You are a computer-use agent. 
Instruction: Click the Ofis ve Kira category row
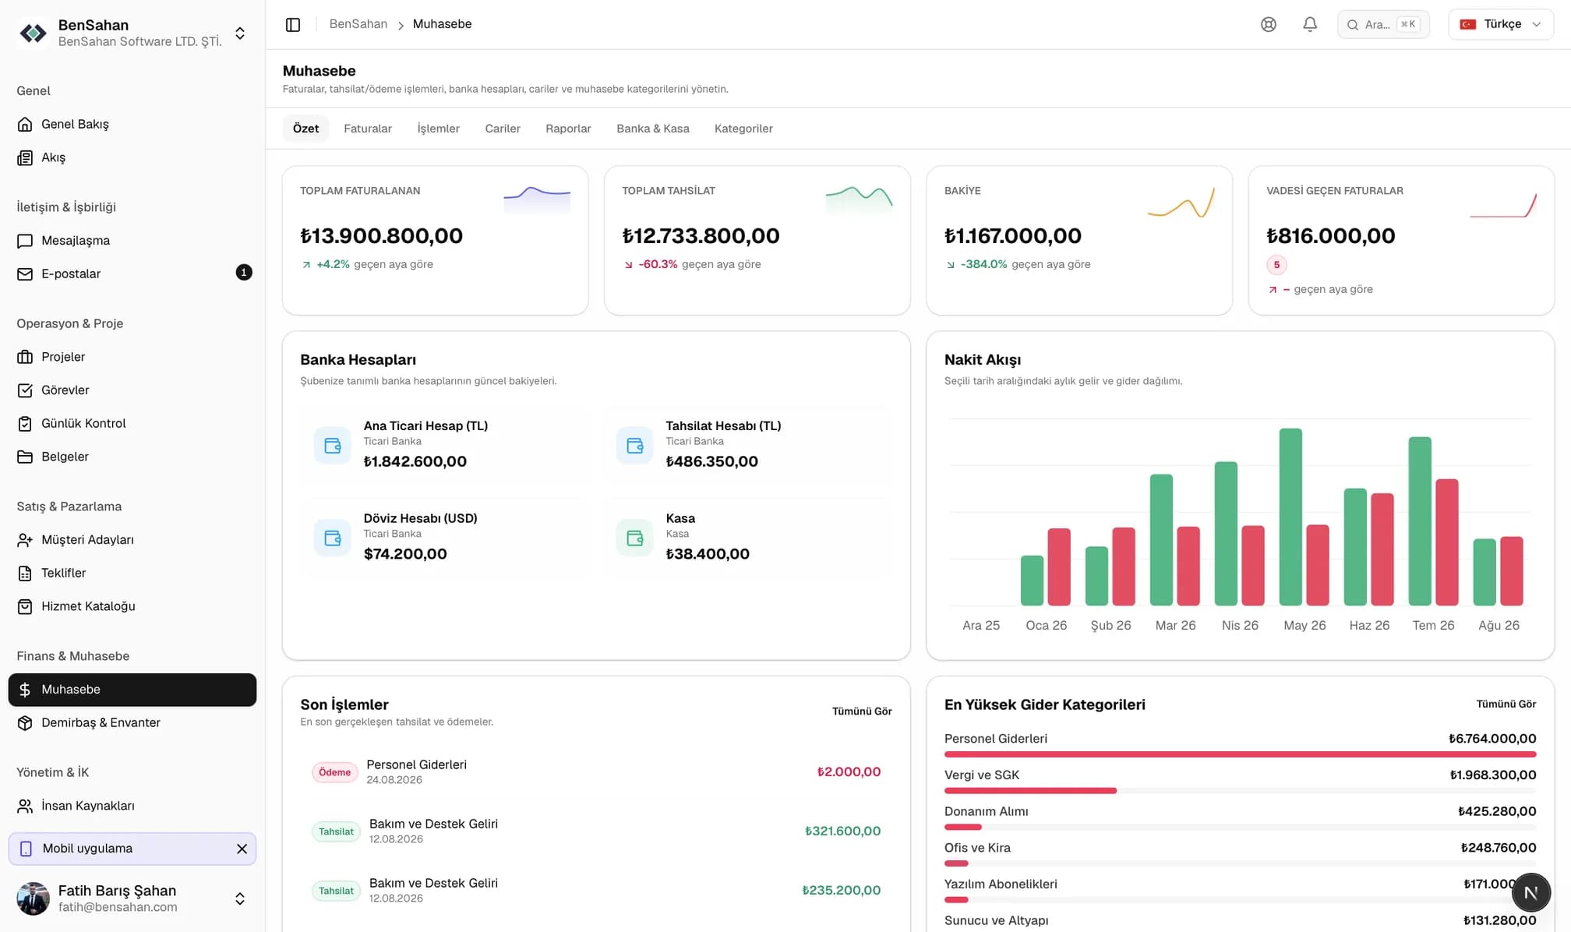pyautogui.click(x=1240, y=853)
